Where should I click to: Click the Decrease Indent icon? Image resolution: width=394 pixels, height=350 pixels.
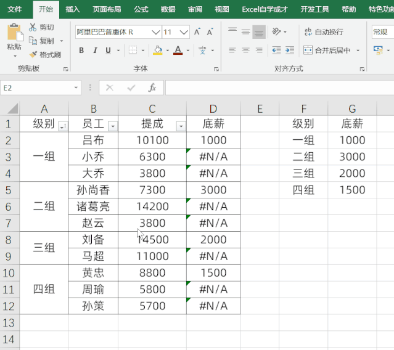pos(276,51)
